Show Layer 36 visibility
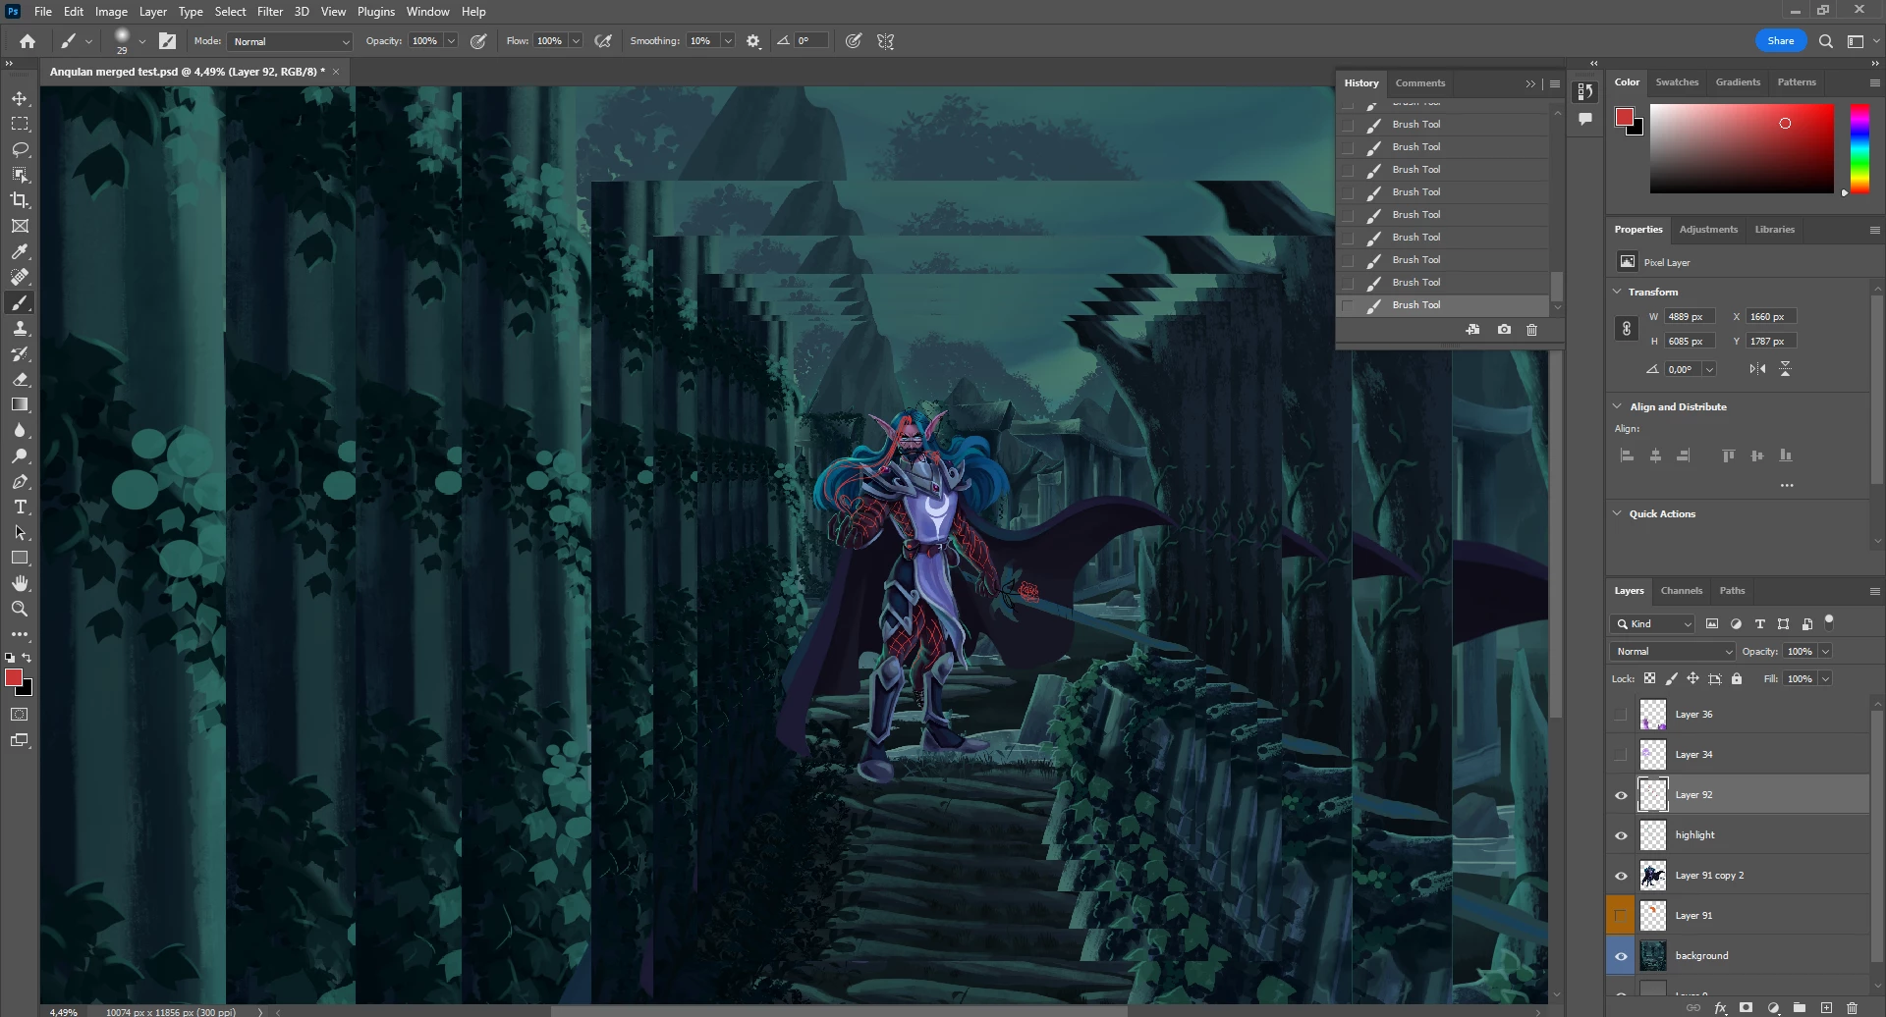Viewport: 1886px width, 1017px height. (x=1621, y=715)
